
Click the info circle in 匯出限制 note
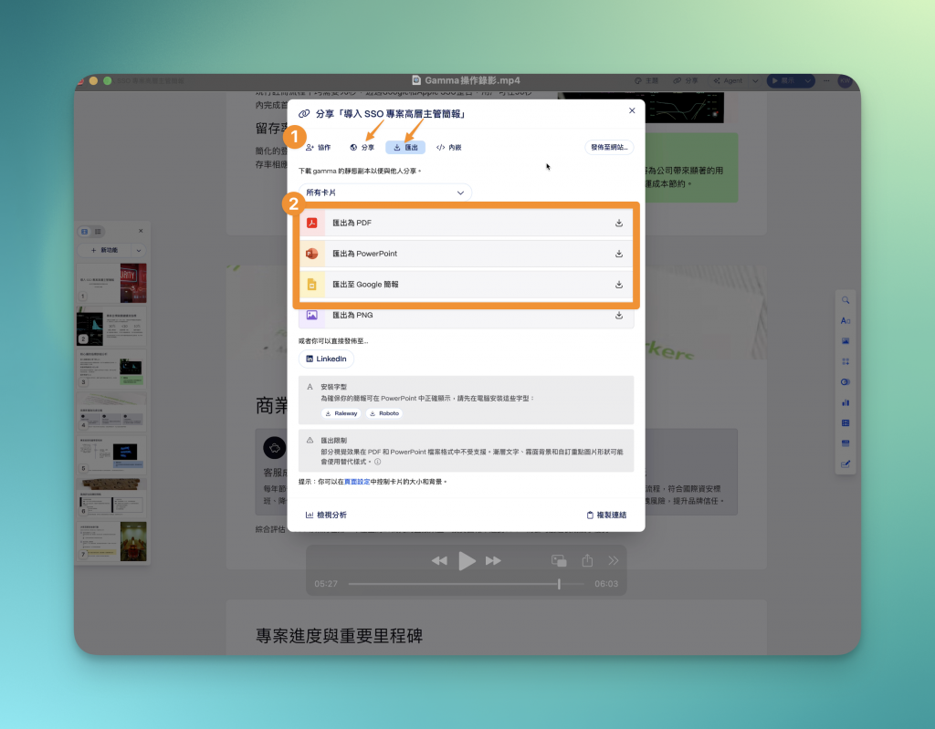[x=377, y=462]
